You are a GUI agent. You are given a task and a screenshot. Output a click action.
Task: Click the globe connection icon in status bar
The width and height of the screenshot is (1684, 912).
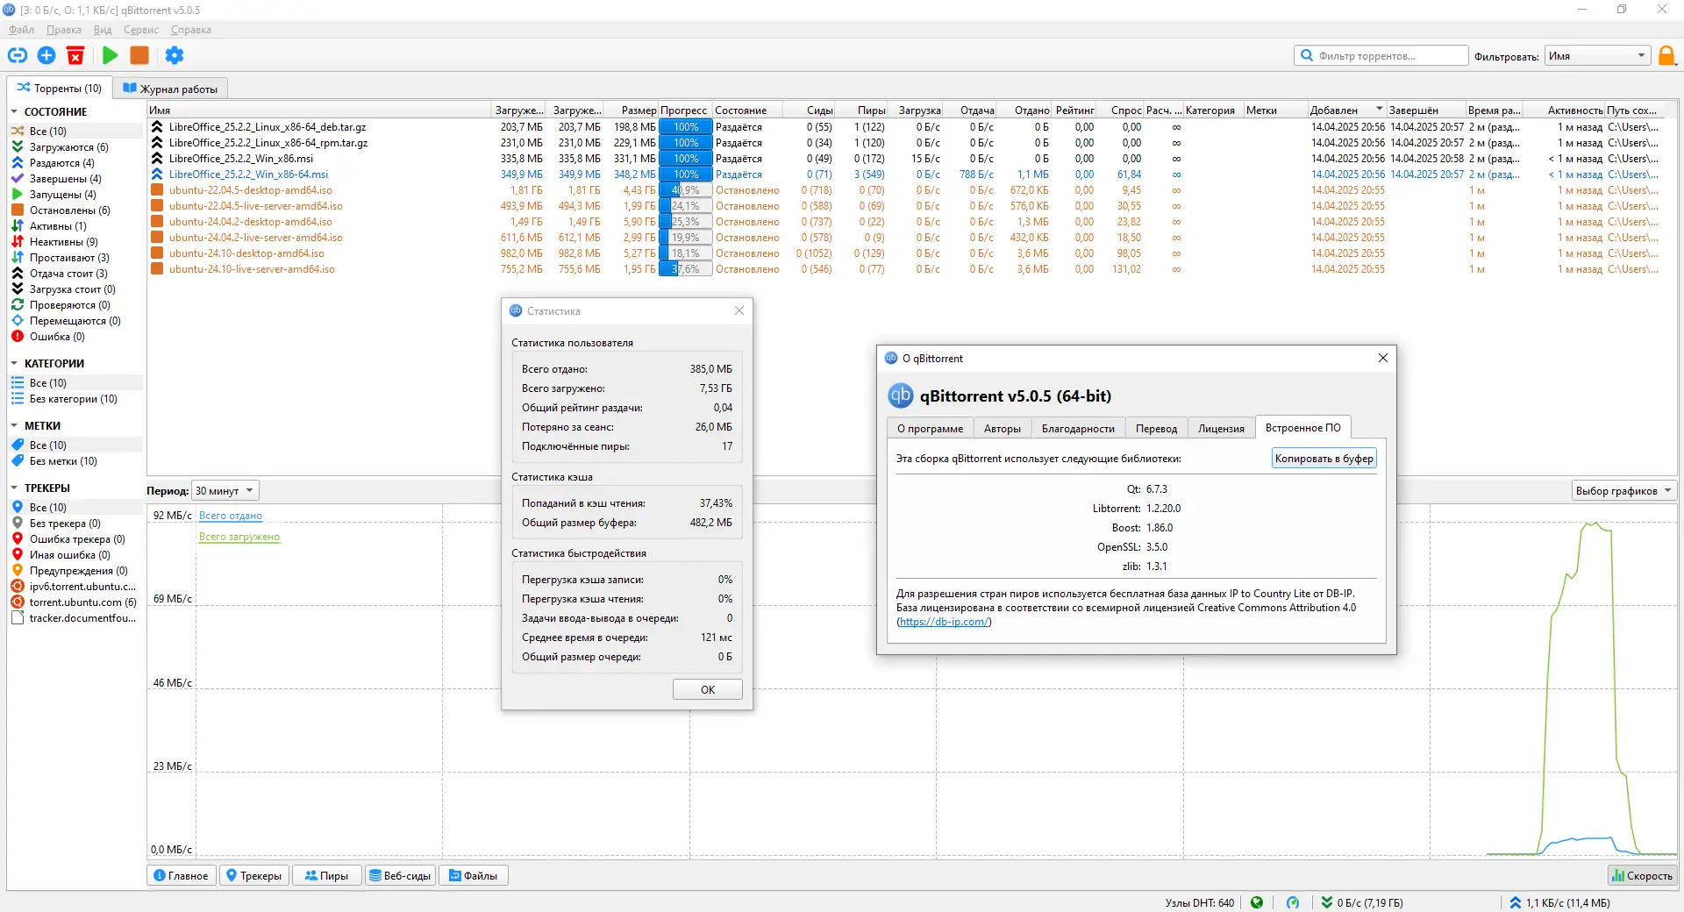tap(1257, 902)
